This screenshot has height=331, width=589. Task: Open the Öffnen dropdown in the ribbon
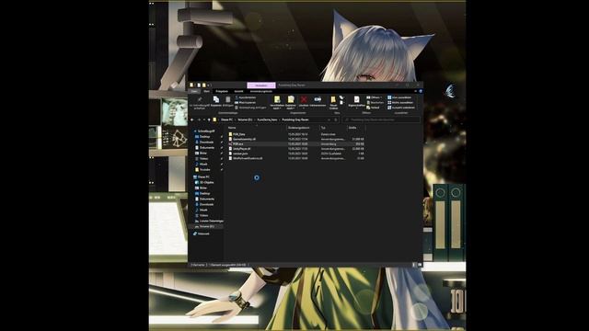[375, 97]
